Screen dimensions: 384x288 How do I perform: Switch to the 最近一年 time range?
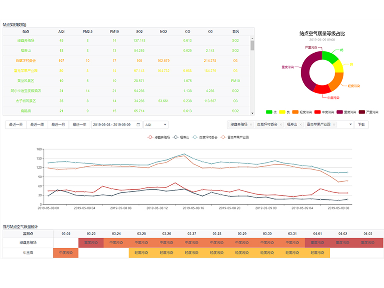click(x=79, y=125)
